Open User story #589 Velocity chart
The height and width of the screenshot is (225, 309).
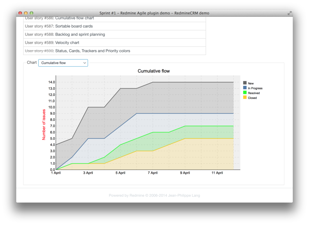[39, 43]
